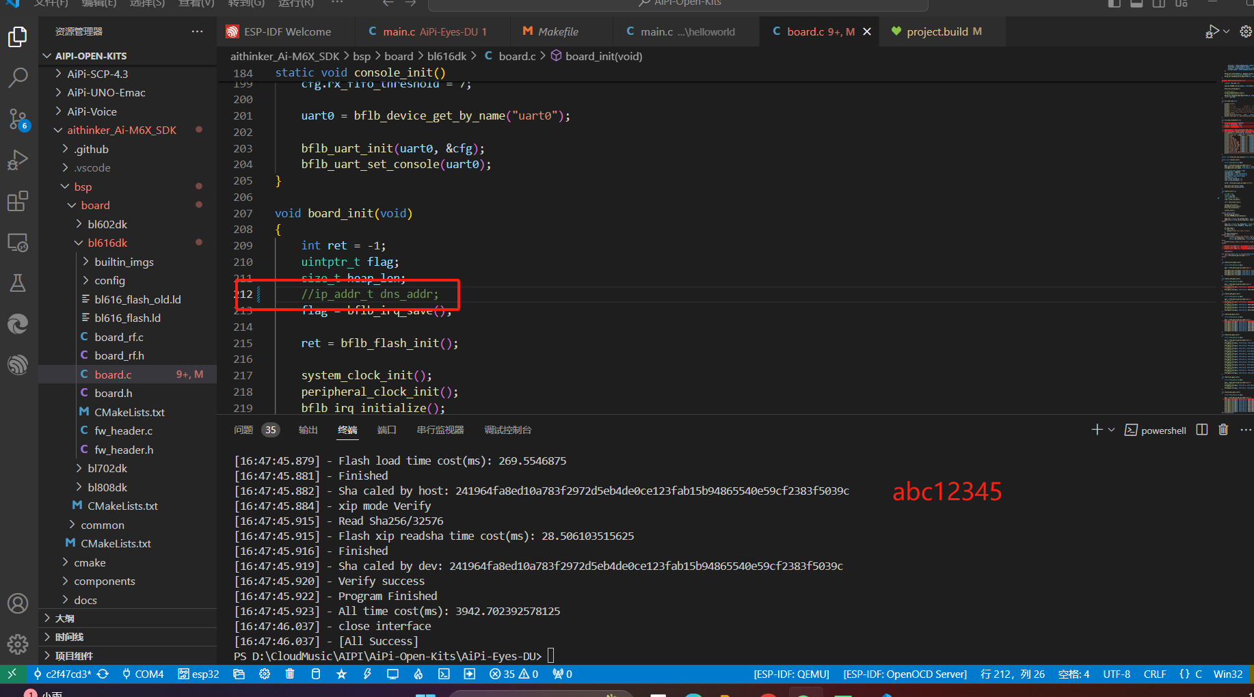
Task: Click the ESP-IDF full clean trash icon in the status bar
Action: click(x=290, y=674)
